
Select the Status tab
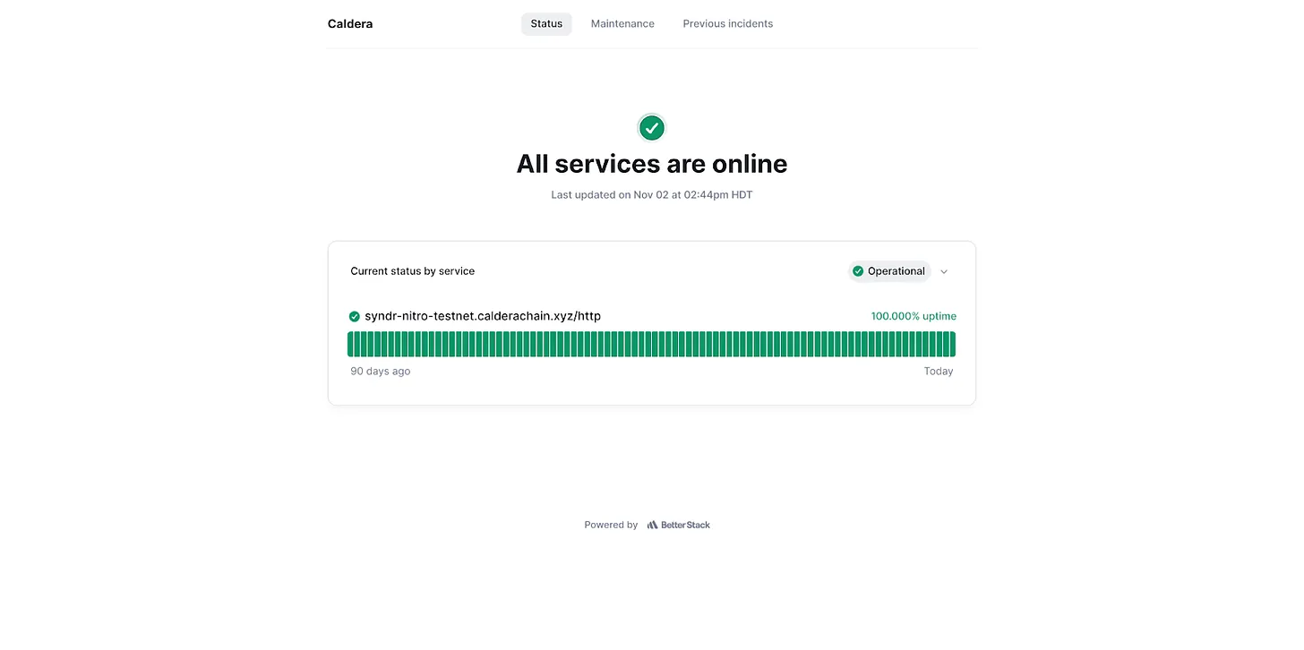(x=546, y=23)
